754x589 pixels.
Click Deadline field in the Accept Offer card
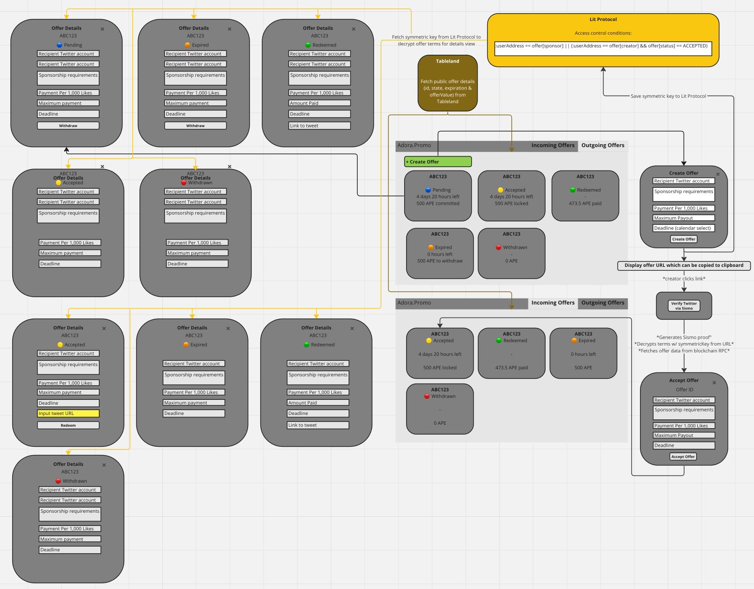(684, 445)
